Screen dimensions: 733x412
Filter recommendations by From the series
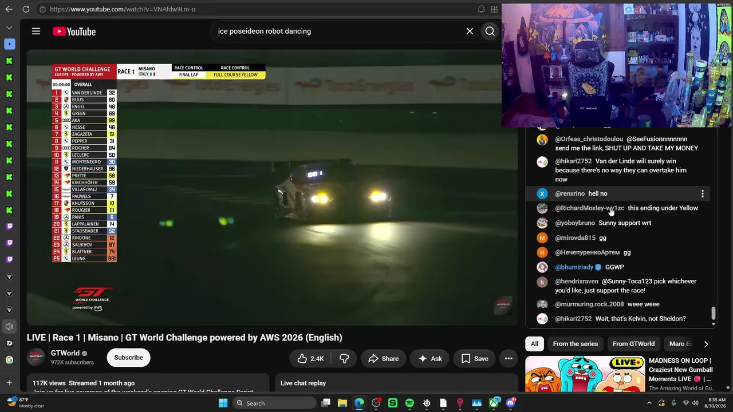point(576,344)
